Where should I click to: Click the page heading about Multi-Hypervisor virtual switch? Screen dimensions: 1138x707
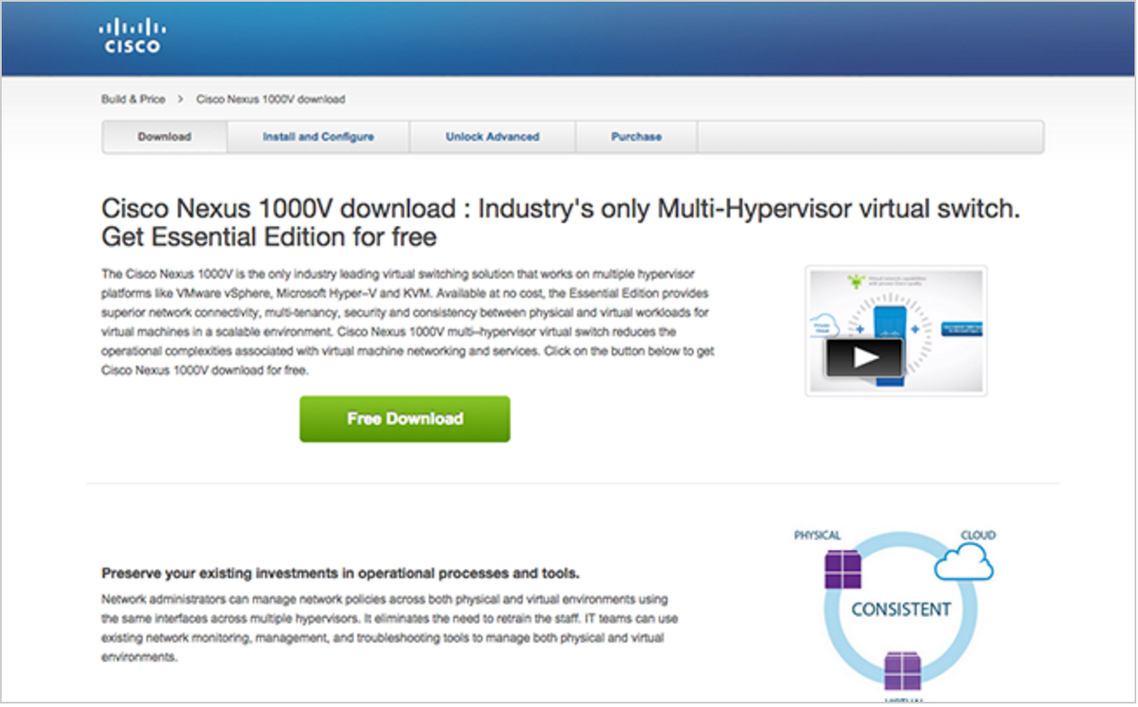[560, 222]
